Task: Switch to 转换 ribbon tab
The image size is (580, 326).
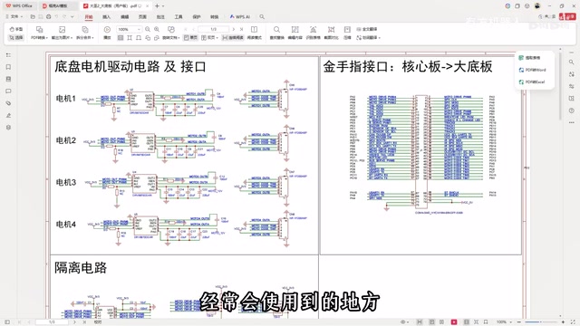Action: [214, 17]
